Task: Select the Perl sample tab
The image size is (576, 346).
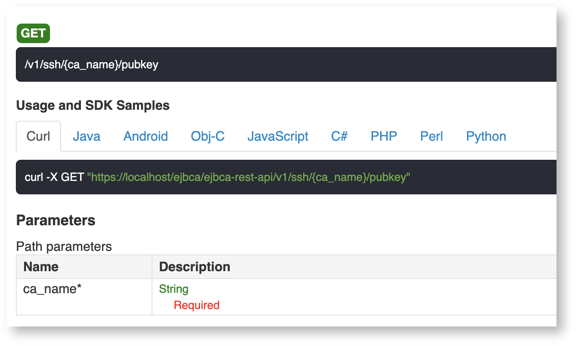Action: point(431,136)
